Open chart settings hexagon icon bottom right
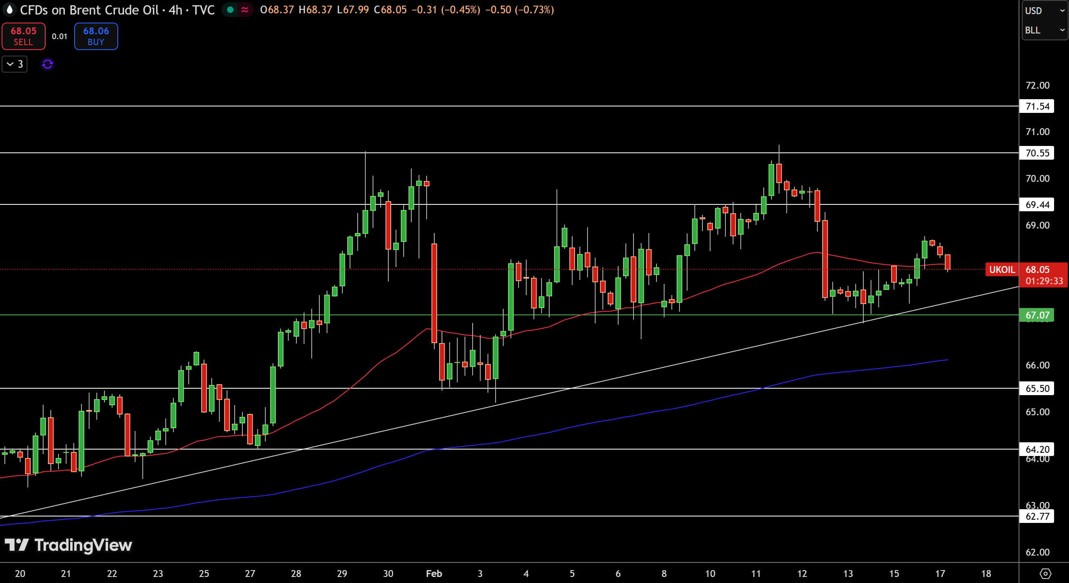Screen dimensions: 1069x583 point(1045,574)
